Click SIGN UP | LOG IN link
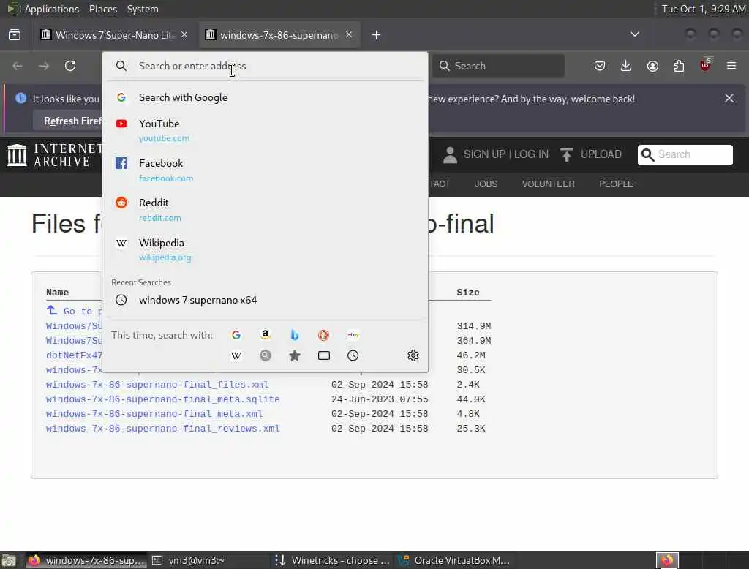Image resolution: width=749 pixels, height=569 pixels. point(506,154)
